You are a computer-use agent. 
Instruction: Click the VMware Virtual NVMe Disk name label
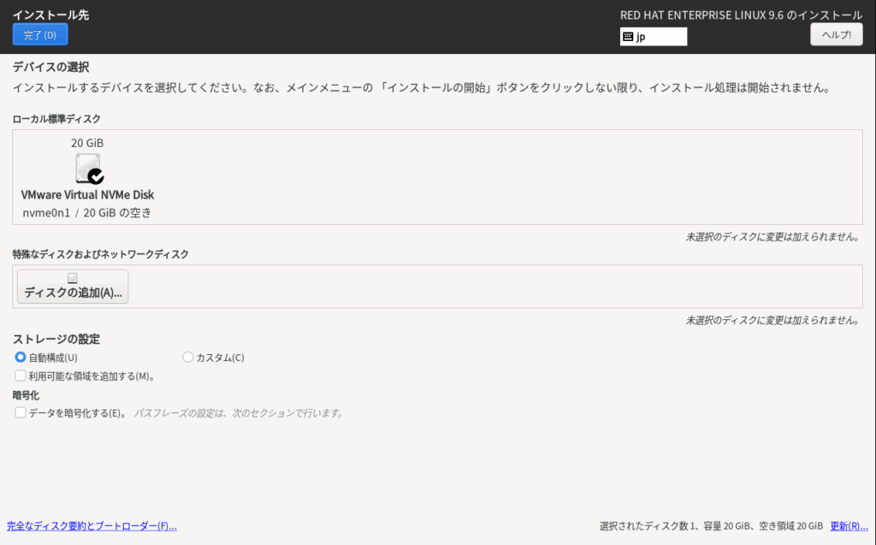[x=87, y=195]
